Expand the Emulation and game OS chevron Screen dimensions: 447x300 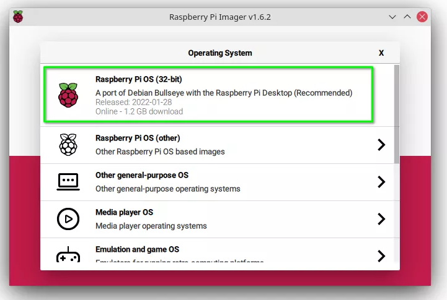tap(381, 256)
